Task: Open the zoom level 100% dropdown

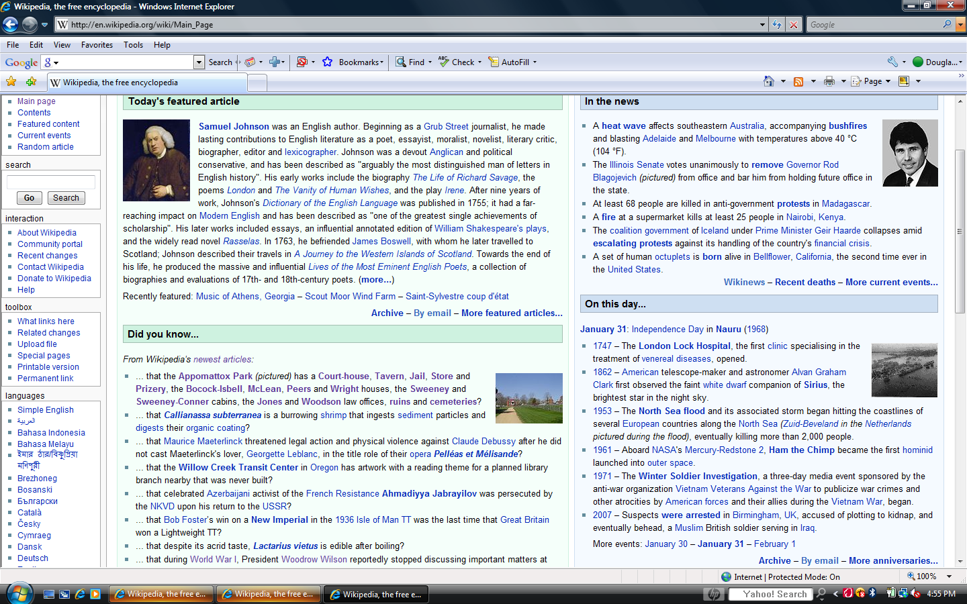Action: coord(949,576)
